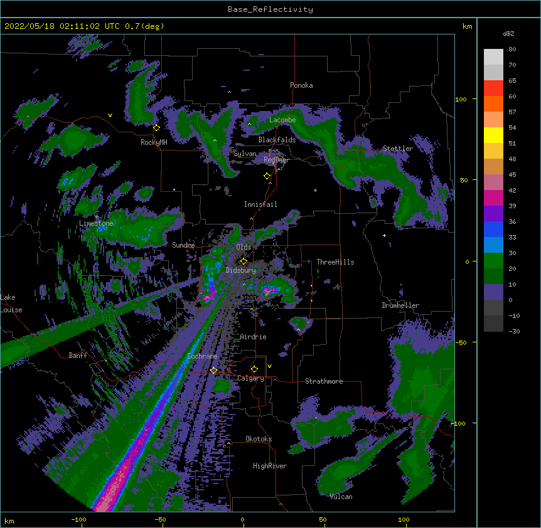The image size is (541, 528).
Task: Pick the purple 36-39 dBZ legend swatch
Action: 493,213
